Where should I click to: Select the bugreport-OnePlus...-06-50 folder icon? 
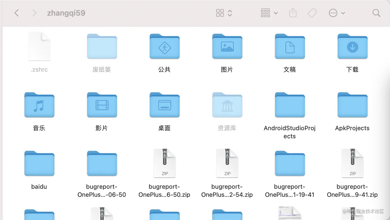coord(102,163)
